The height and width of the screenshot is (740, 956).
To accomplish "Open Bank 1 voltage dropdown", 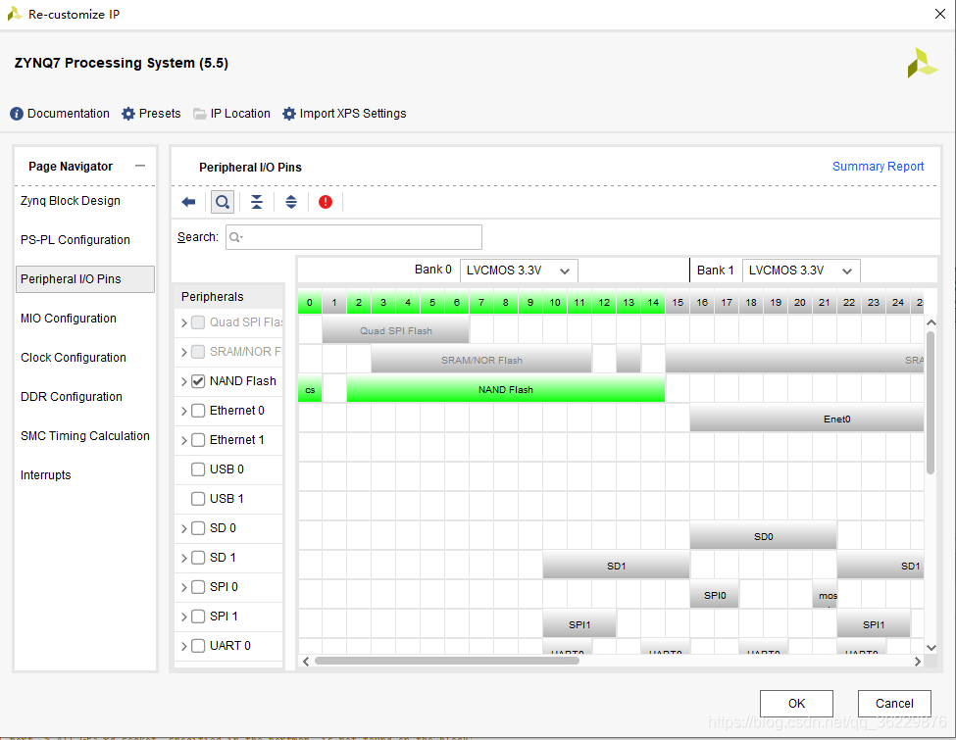I will (x=800, y=271).
